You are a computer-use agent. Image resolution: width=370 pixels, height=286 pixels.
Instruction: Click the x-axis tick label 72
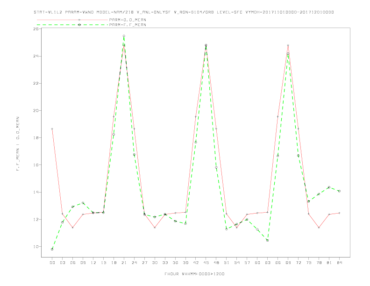click(x=298, y=263)
